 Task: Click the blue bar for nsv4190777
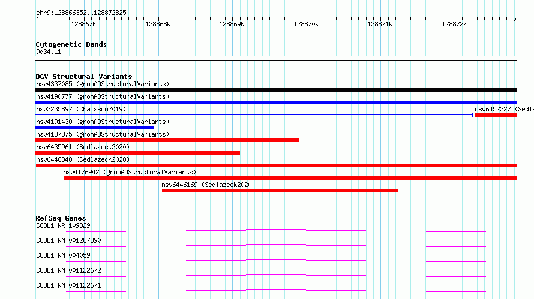[276, 102]
